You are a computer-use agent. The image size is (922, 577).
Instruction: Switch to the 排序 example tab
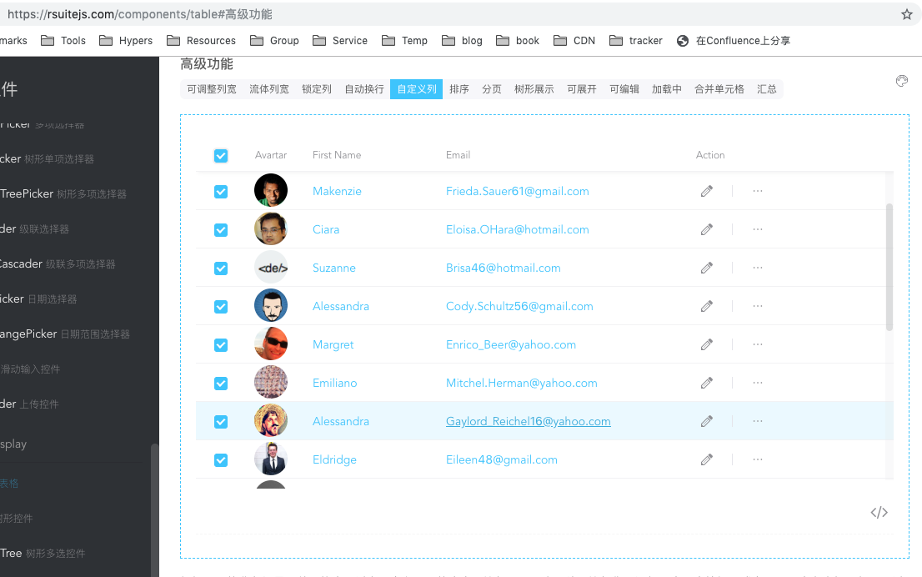(458, 88)
